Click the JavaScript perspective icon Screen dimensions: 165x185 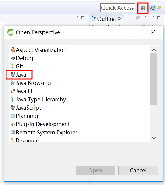(13, 108)
